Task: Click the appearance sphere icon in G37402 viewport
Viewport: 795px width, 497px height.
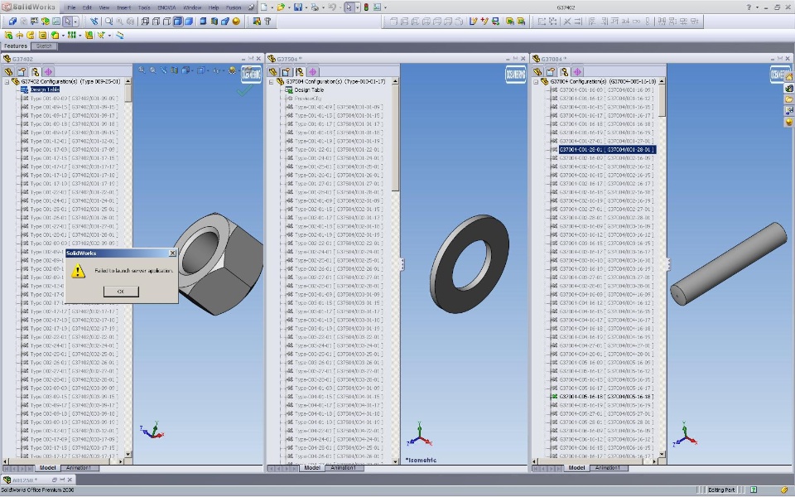Action: (232, 70)
